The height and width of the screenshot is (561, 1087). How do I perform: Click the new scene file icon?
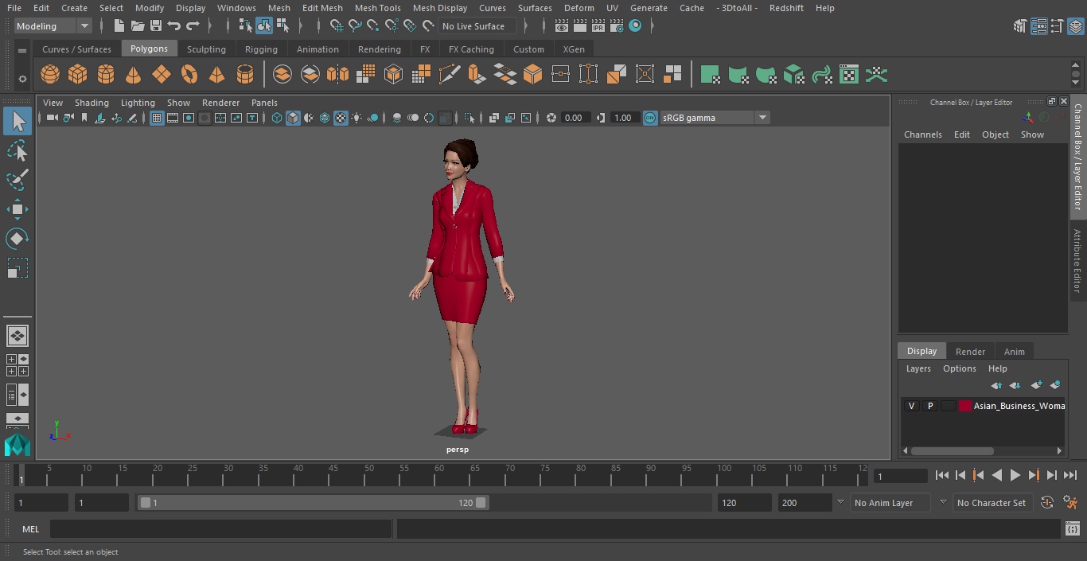click(119, 26)
